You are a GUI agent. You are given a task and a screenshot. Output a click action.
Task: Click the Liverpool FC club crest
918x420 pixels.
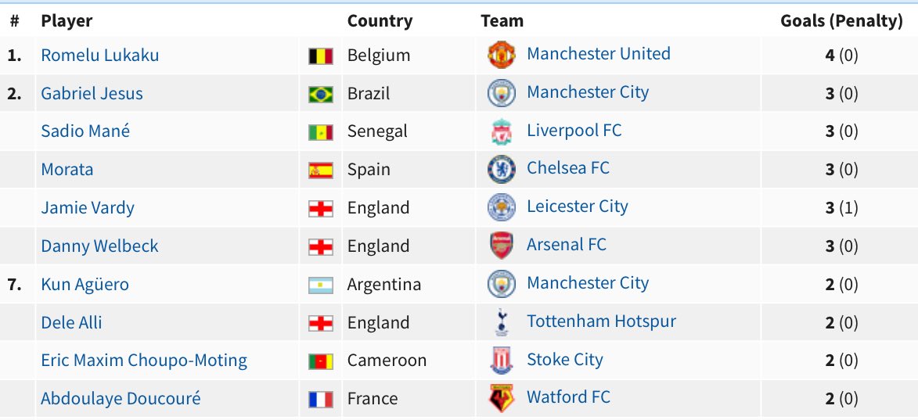[501, 131]
